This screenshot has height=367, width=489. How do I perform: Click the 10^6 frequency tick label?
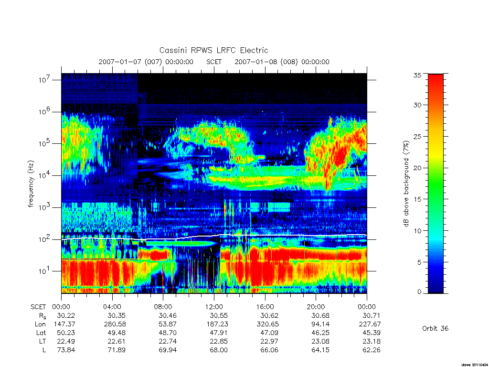[44, 111]
